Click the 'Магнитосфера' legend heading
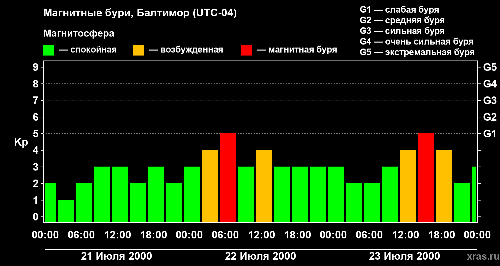 79,34
